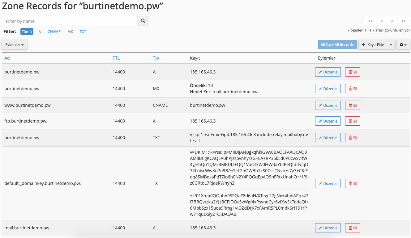This screenshot has width=411, height=238.
Task: Go to the first page of records
Action: pos(370,21)
